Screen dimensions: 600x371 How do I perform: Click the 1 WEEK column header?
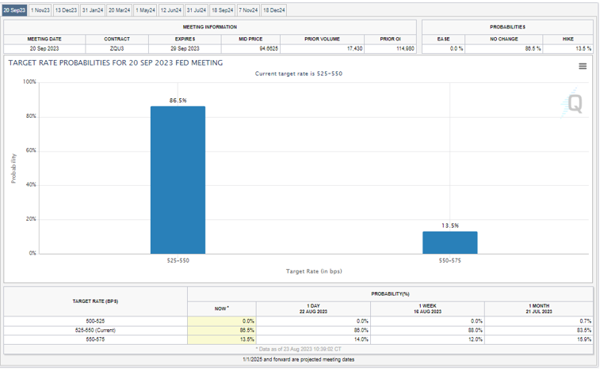tap(427, 308)
